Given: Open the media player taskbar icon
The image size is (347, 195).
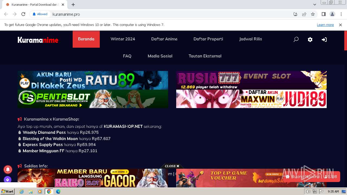Looking at the screenshot, I should point(40,191).
